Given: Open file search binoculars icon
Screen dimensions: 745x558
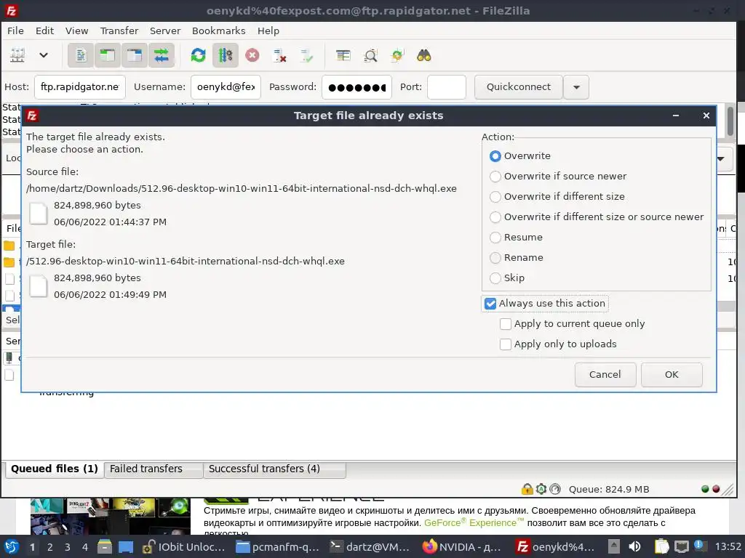Looking at the screenshot, I should pyautogui.click(x=424, y=55).
